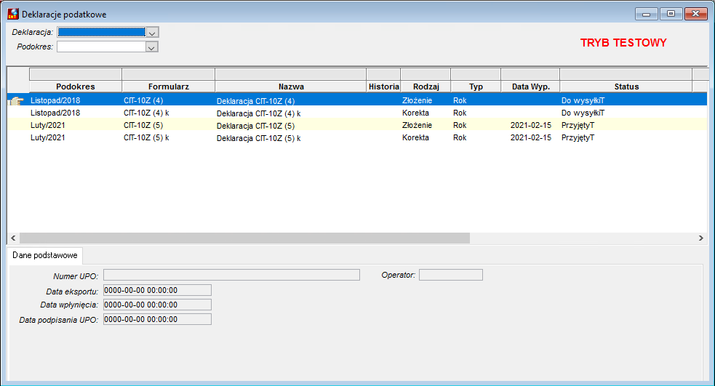Click the Data Wyp. column header
Image resolution: width=715 pixels, height=386 pixels.
530,87
